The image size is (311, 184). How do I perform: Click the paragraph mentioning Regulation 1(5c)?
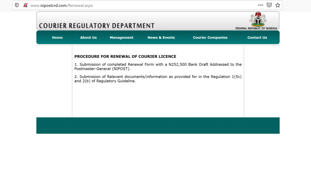(x=158, y=79)
